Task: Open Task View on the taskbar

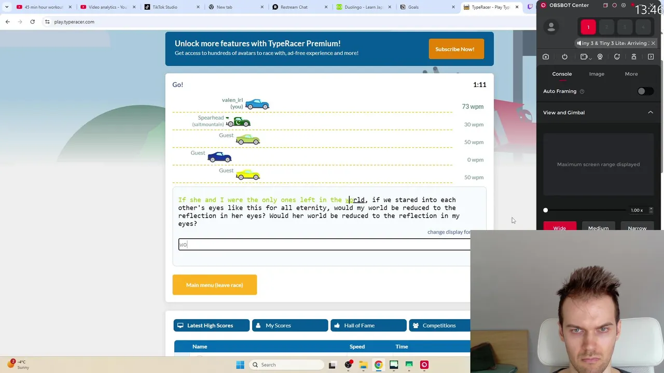Action: pyautogui.click(x=333, y=365)
